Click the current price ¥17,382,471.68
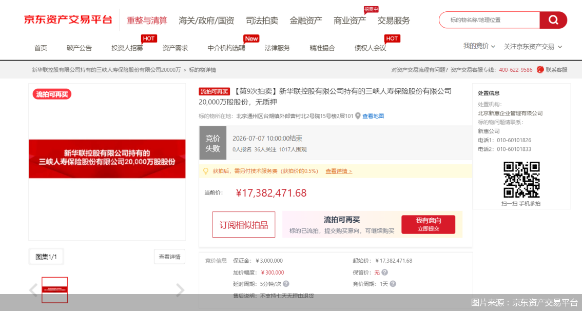The image size is (582, 311). (271, 193)
